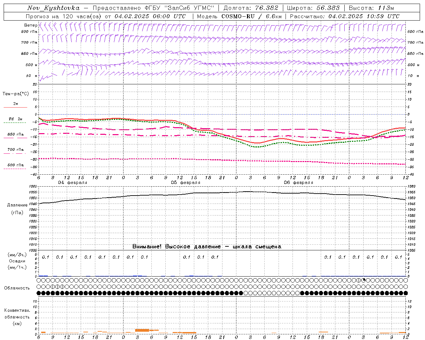Click the 'Давление' pressure panel label
The image size is (425, 340).
17,205
